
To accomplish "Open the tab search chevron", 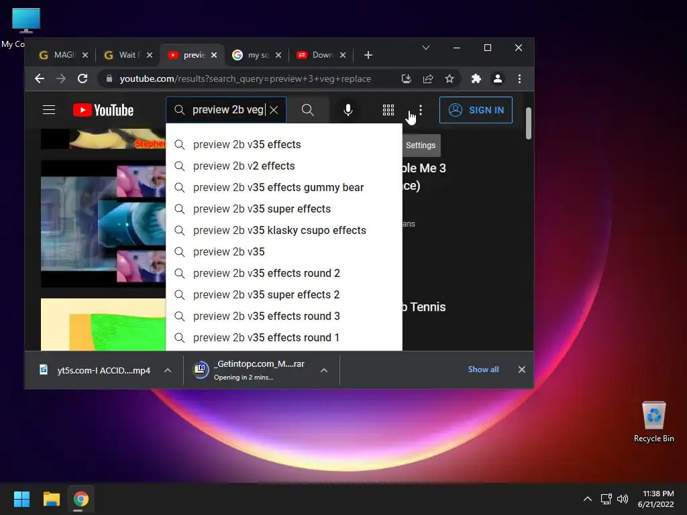I will [x=426, y=48].
